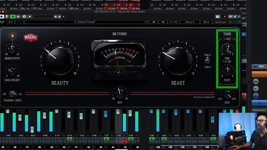Click the Bass Relief knob

coord(12,71)
